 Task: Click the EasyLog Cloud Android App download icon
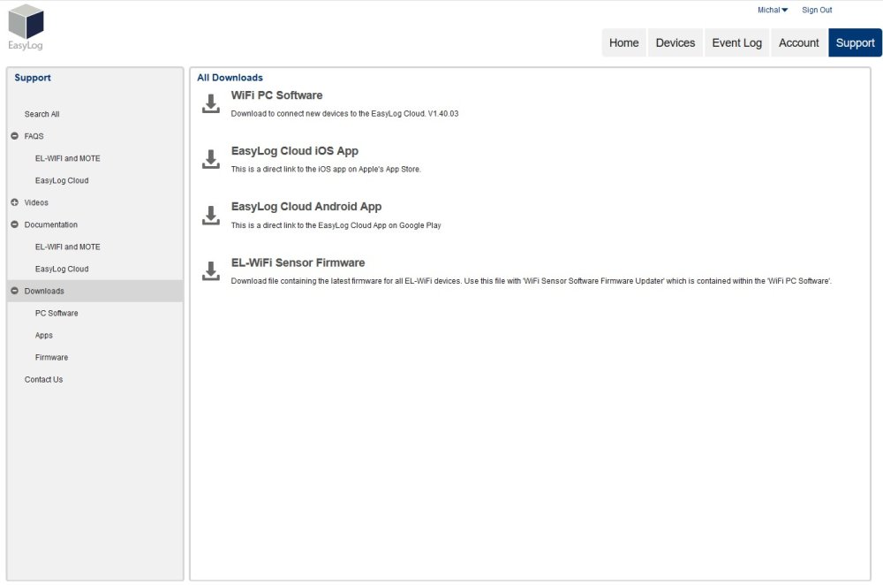[211, 216]
